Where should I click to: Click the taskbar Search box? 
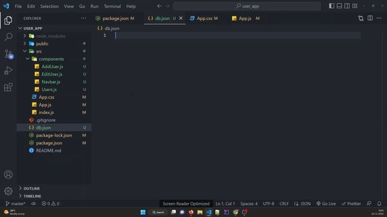pyautogui.click(x=158, y=212)
